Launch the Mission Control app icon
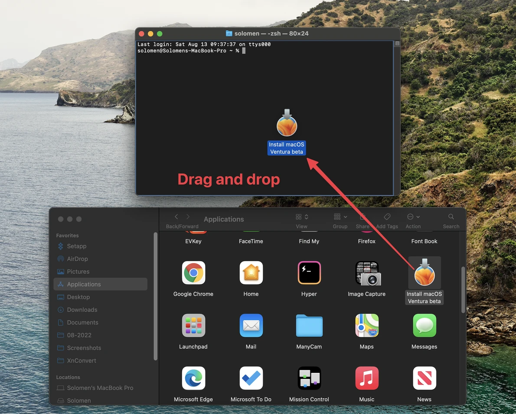Image resolution: width=516 pixels, height=414 pixels. [309, 378]
